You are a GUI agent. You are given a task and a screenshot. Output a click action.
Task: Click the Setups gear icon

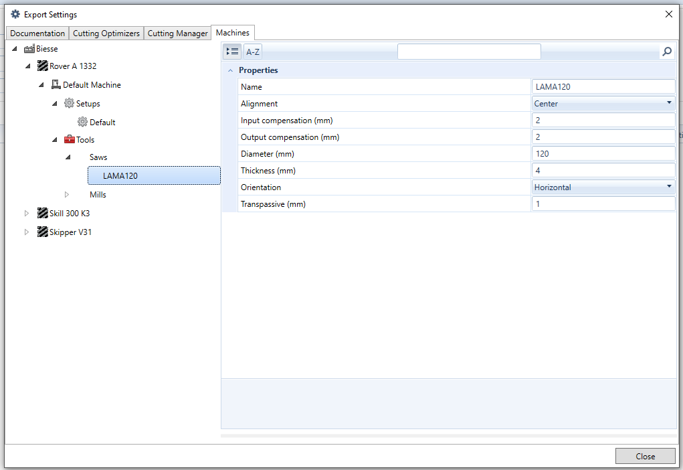click(69, 104)
